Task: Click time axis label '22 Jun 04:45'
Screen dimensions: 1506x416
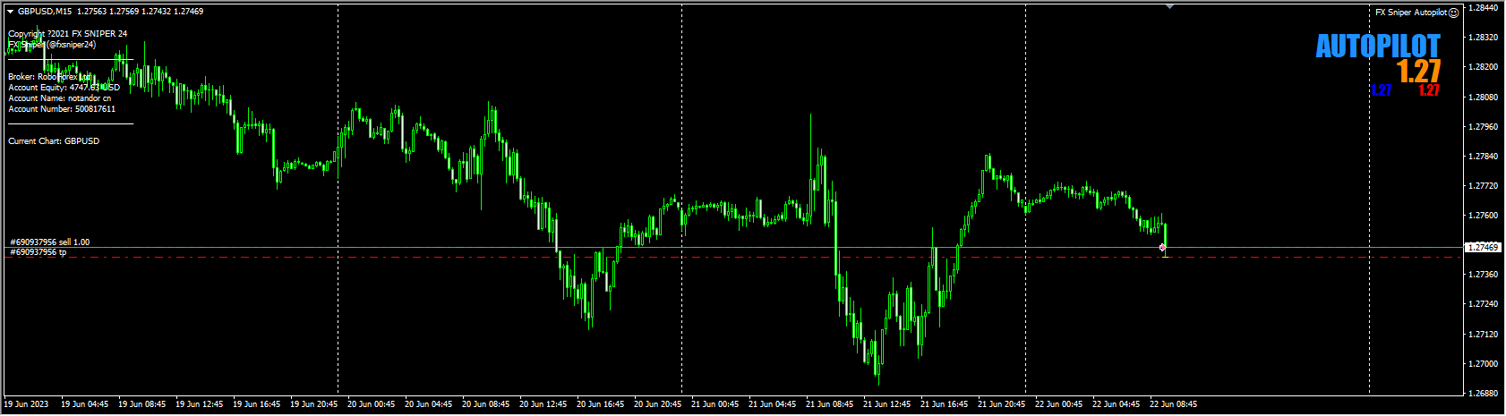Action: pos(1117,404)
